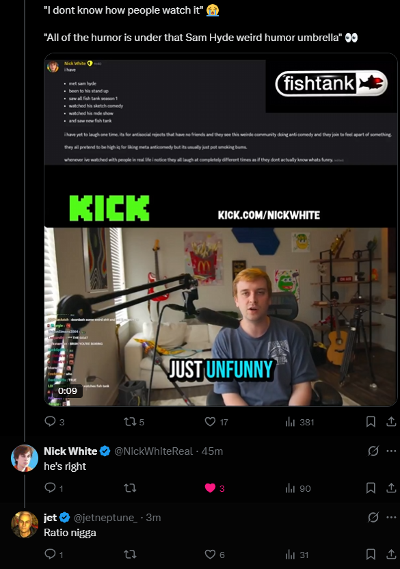Play the JUST UNFUNNY video
The image size is (400, 569).
(x=221, y=317)
